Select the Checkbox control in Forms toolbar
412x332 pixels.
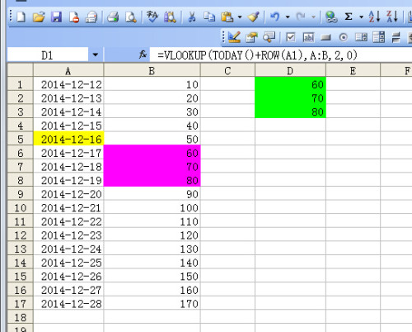pyautogui.click(x=290, y=37)
